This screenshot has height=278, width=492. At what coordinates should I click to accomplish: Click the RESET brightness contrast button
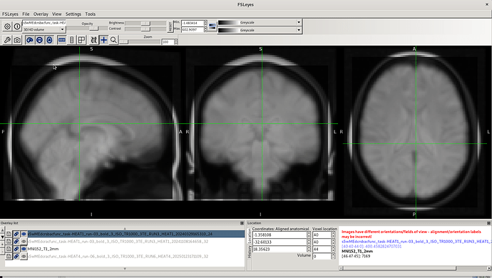point(170,26)
